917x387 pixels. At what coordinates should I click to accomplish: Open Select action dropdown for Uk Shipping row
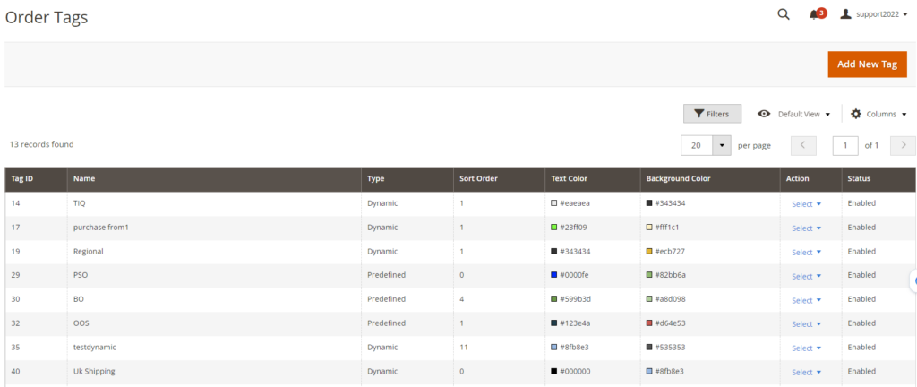point(806,372)
